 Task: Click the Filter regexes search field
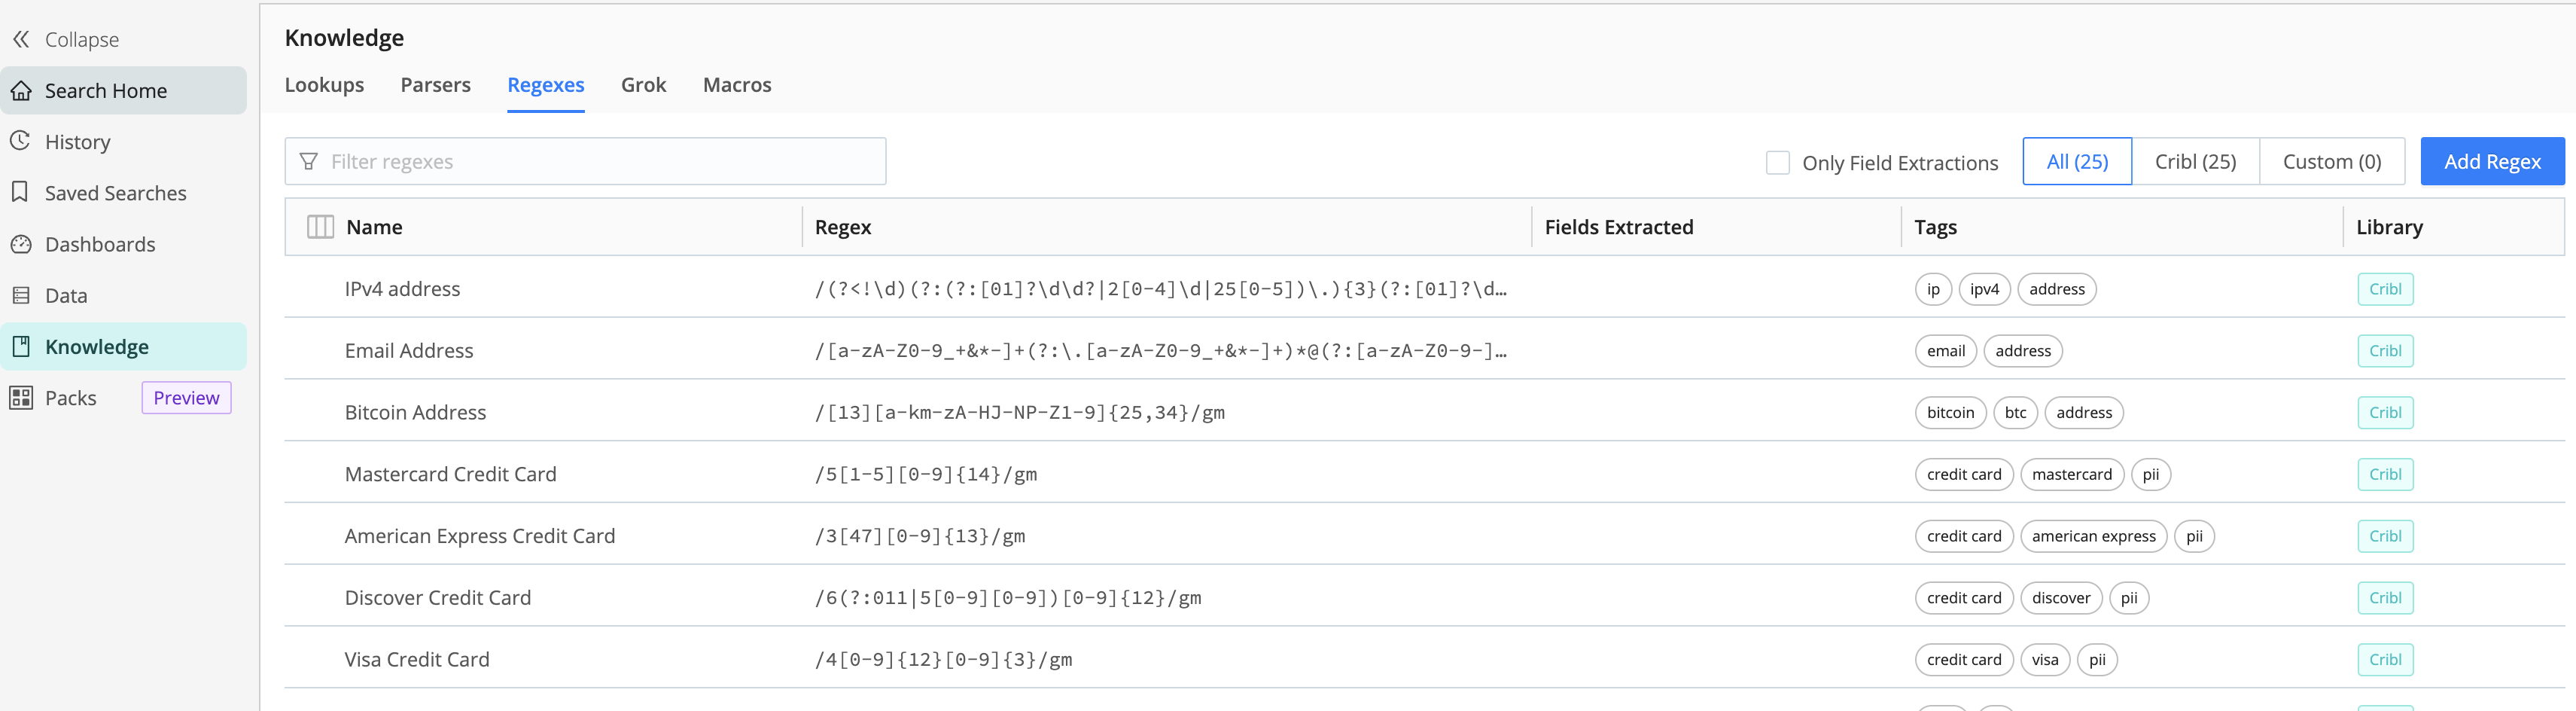click(585, 161)
